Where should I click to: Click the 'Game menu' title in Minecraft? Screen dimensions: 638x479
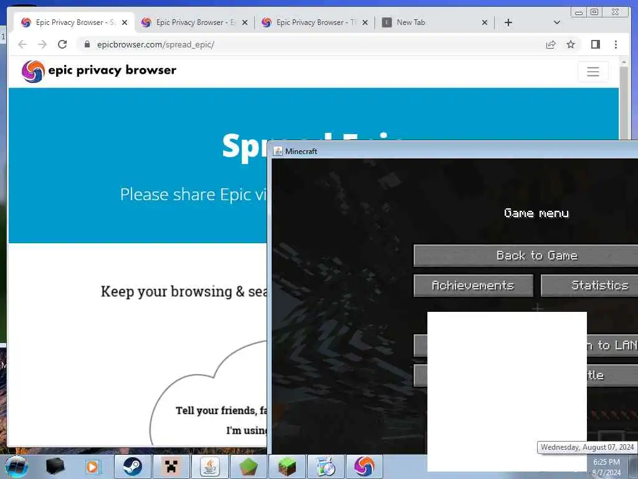click(x=536, y=213)
